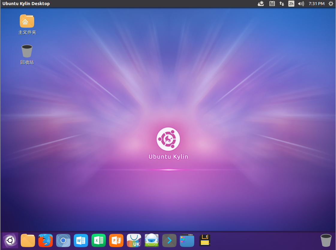Image resolution: width=336 pixels, height=250 pixels.
Task: Open the weather indicator menu
Action: tap(261, 4)
